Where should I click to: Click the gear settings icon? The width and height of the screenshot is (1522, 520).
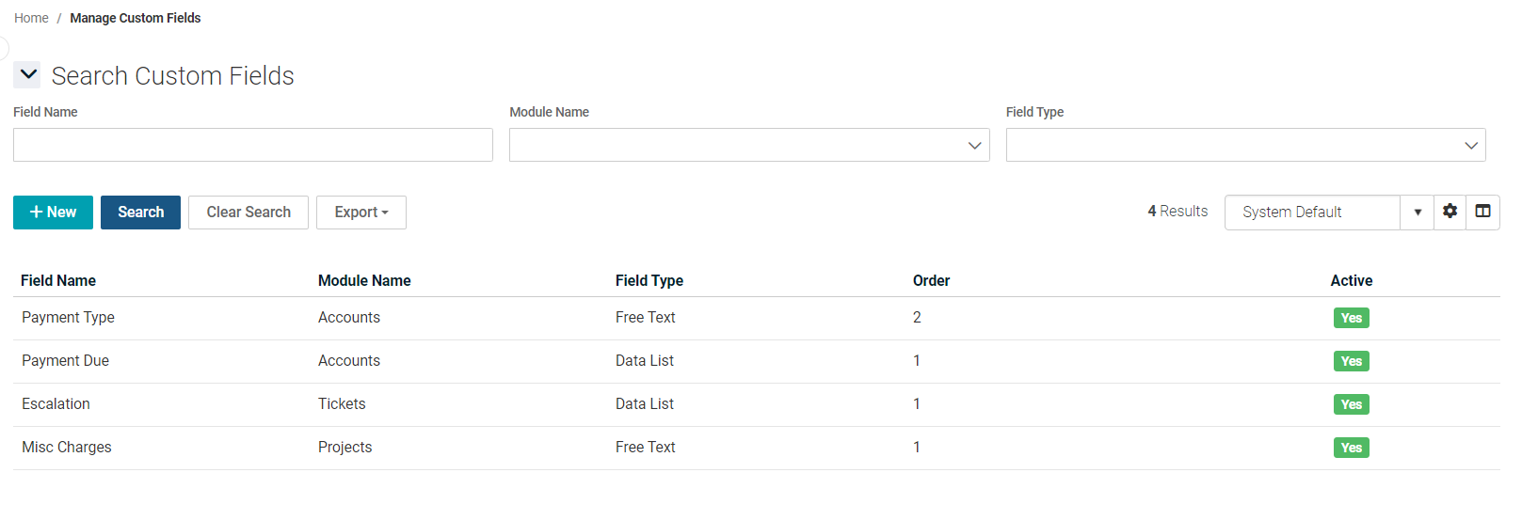[x=1450, y=212]
